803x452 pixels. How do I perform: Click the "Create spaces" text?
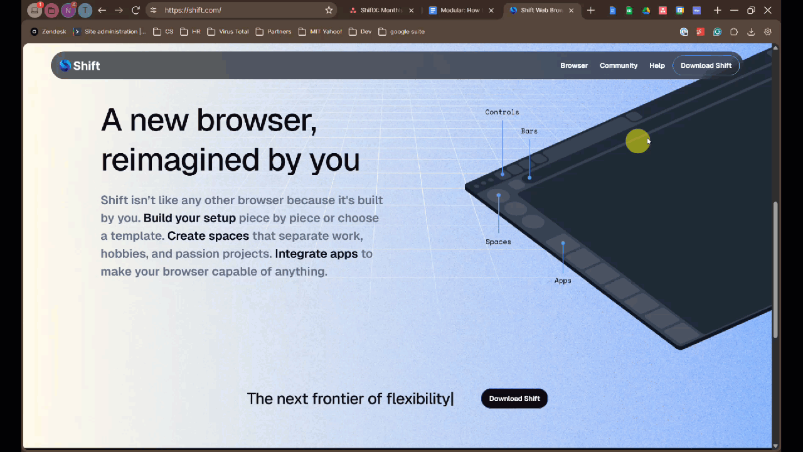tap(208, 236)
